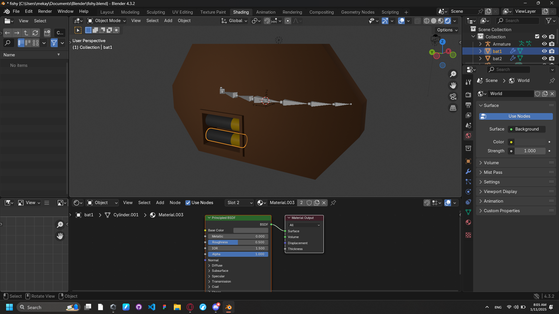Open the Object Mode dropdown
Screen dimensions: 559x314
pyautogui.click(x=107, y=21)
